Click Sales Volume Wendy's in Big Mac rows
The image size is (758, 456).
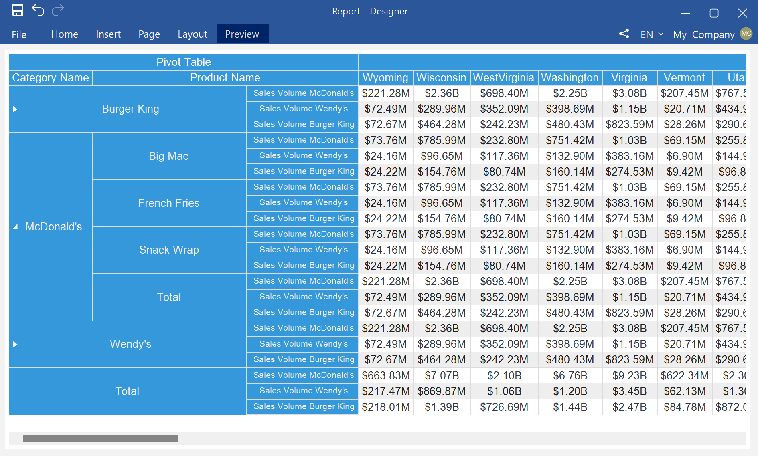coord(303,156)
